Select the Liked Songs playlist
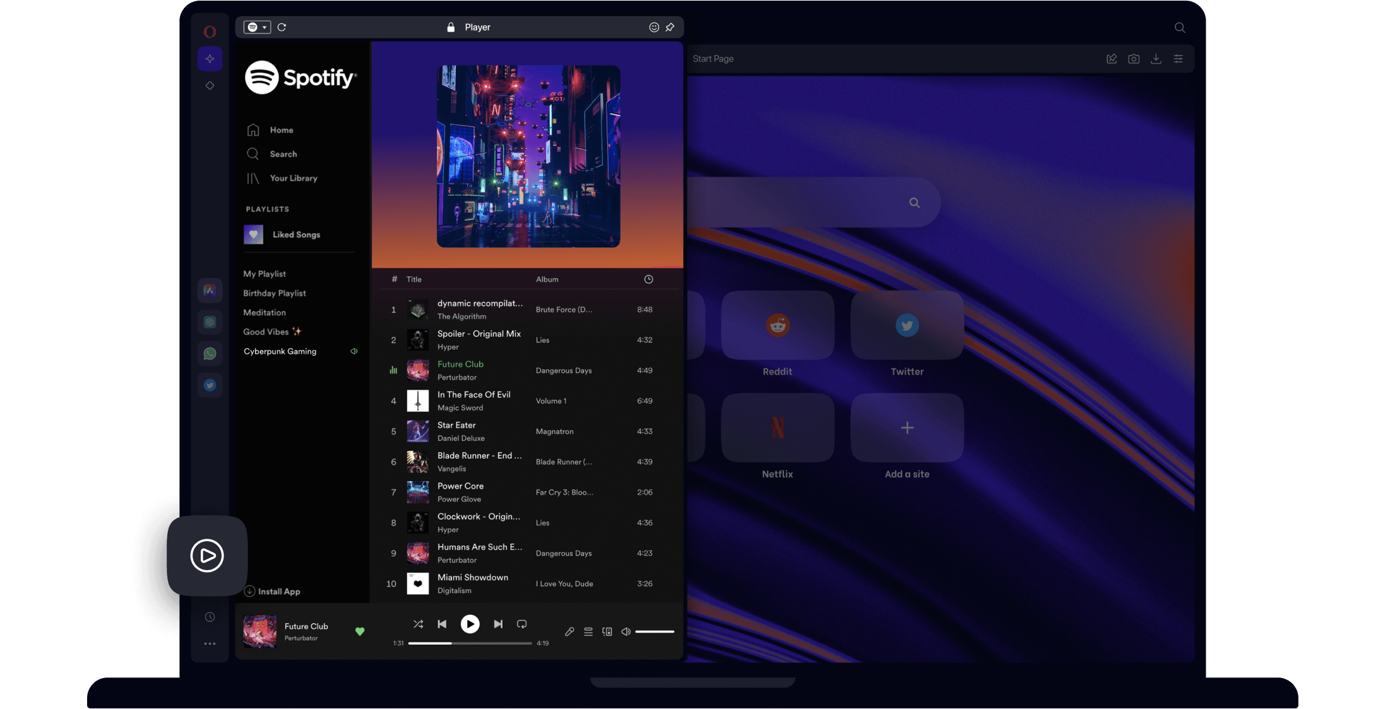 coord(296,234)
